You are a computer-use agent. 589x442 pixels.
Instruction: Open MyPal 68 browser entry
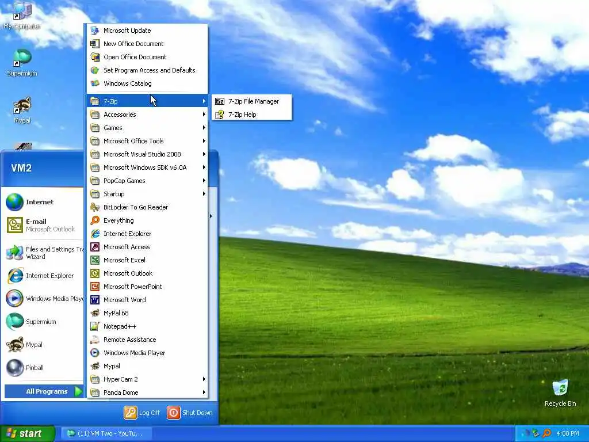tap(147, 313)
